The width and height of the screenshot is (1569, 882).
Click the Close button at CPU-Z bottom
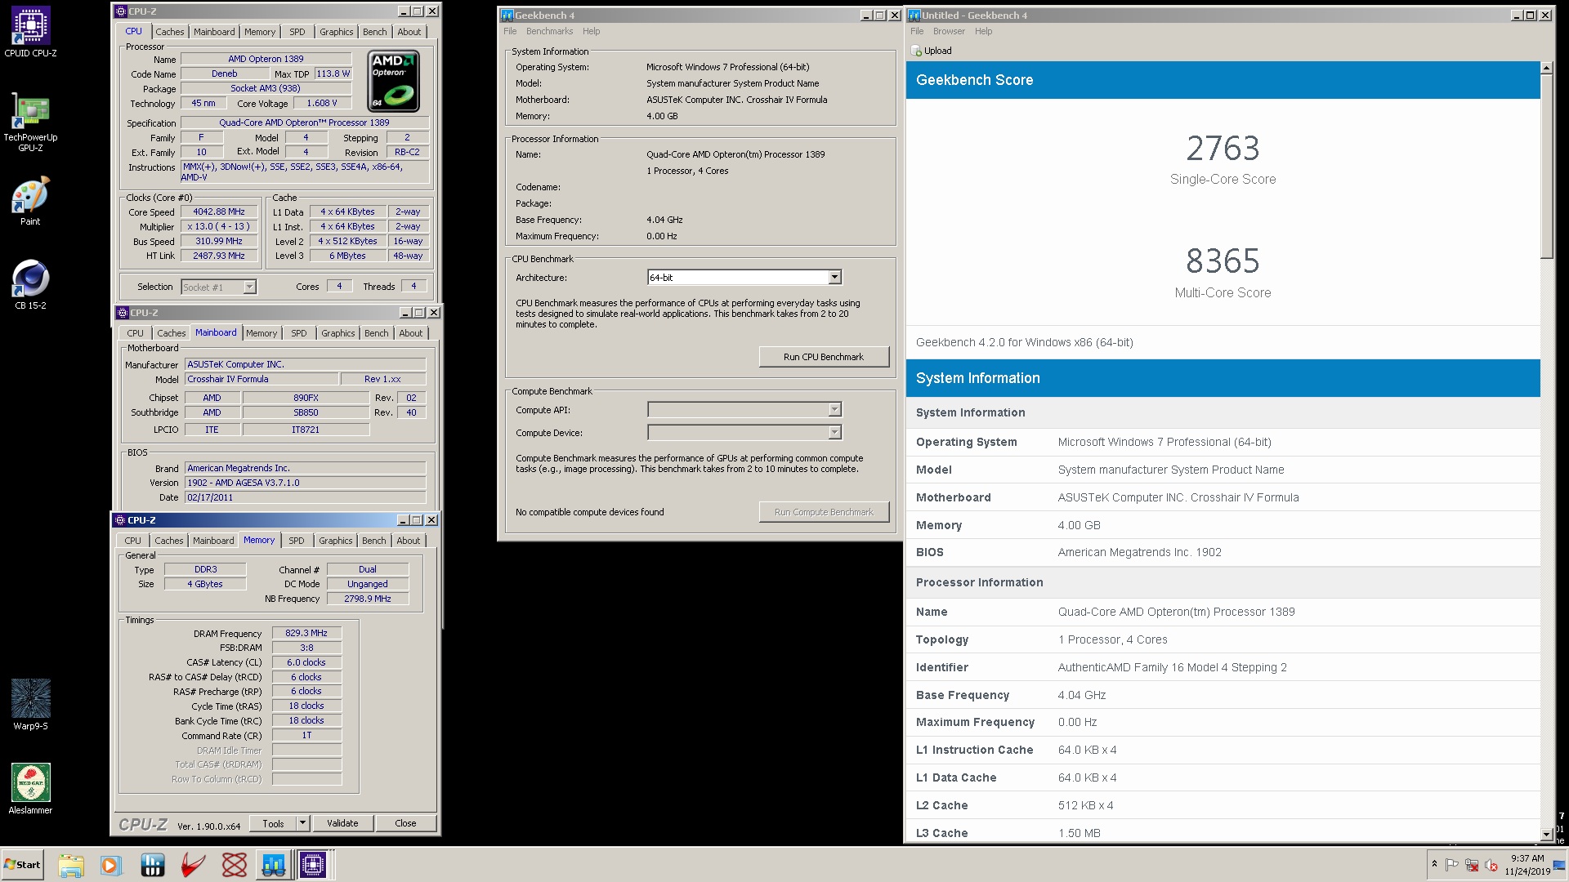pyautogui.click(x=405, y=823)
